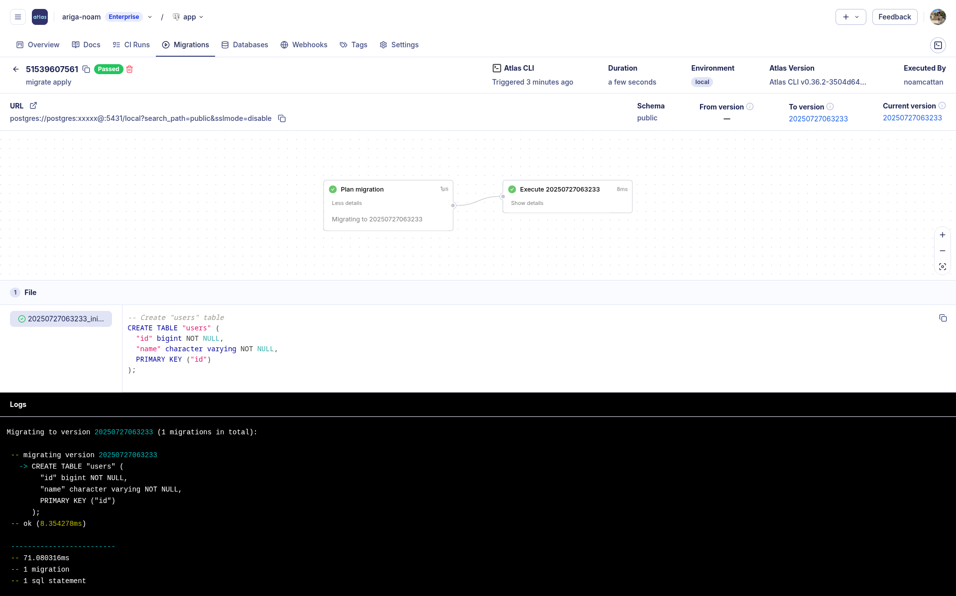Fit the graph view to screen

coord(942,267)
